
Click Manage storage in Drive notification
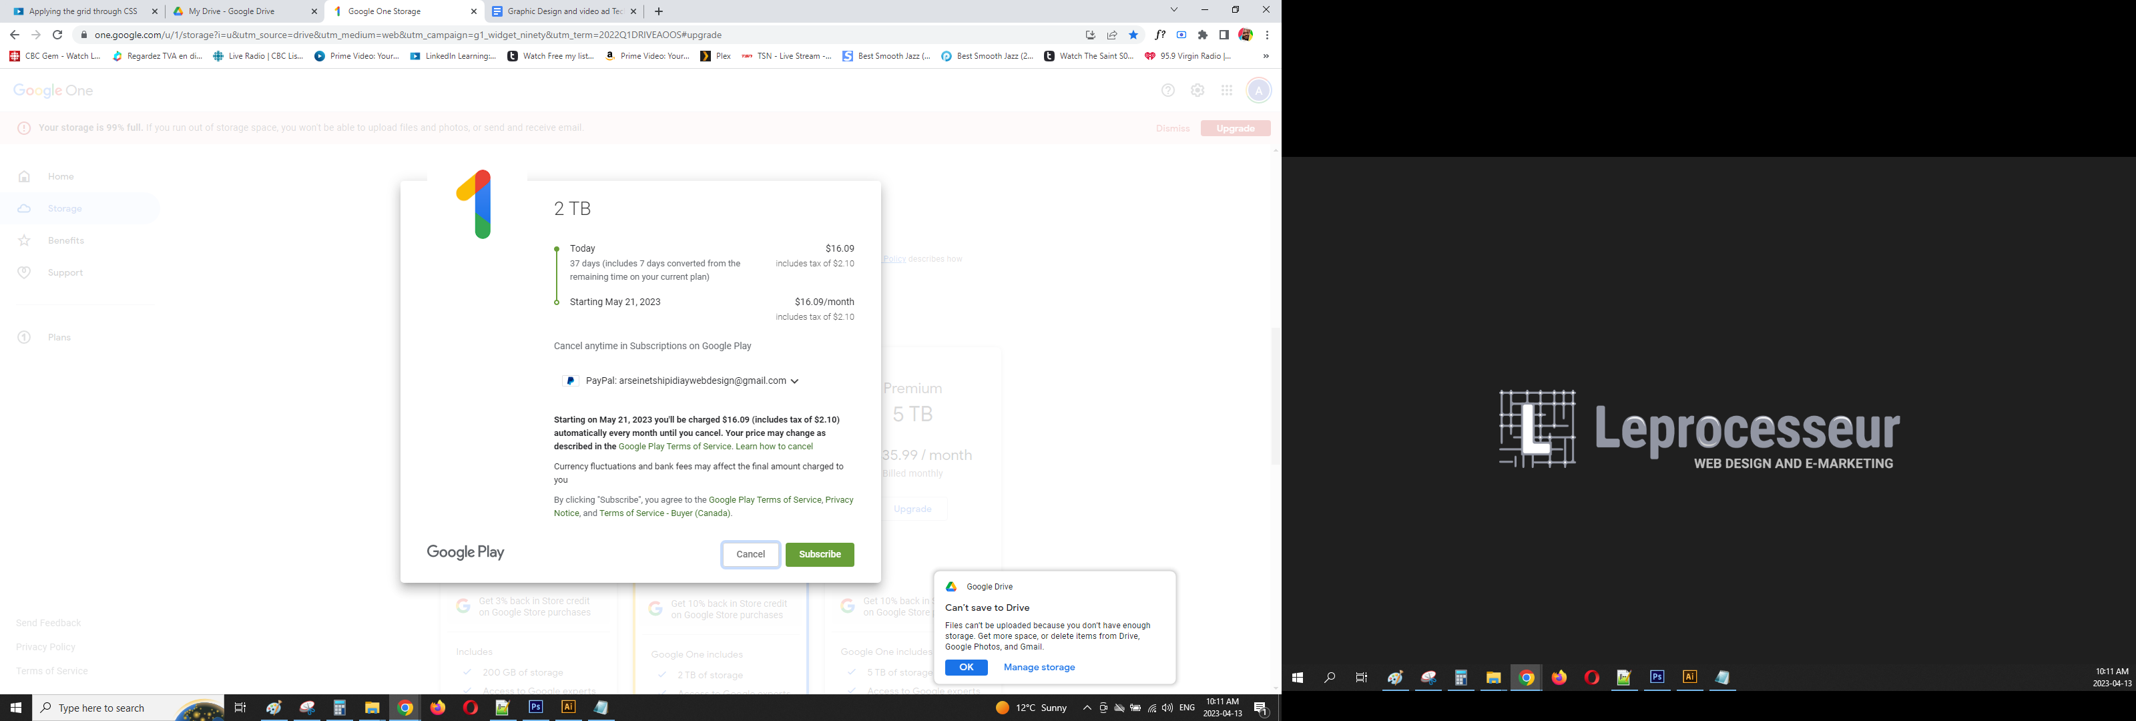pyautogui.click(x=1038, y=667)
